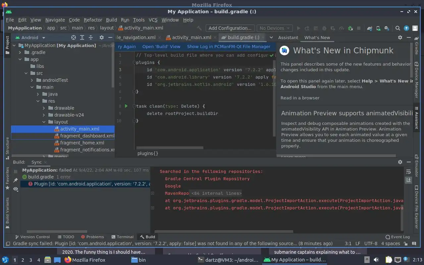The height and width of the screenshot is (265, 424).
Task: Open the Device Manager toolbar icon
Action: point(378,28)
